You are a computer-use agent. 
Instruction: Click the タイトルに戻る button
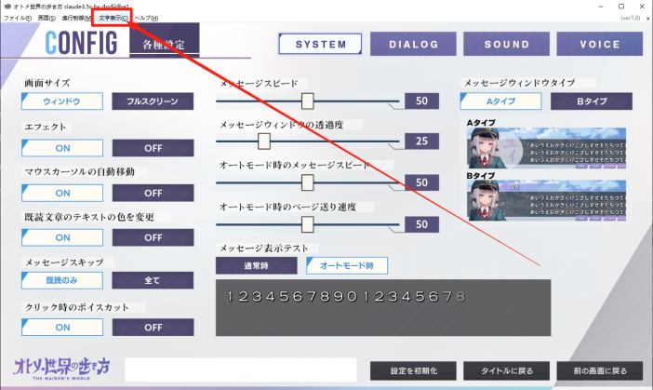(x=506, y=370)
